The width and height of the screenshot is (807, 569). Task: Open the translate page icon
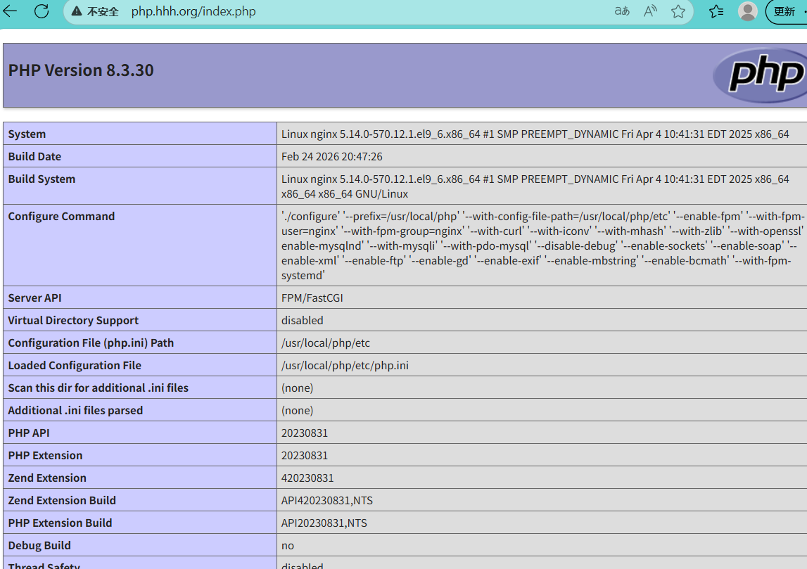click(622, 11)
